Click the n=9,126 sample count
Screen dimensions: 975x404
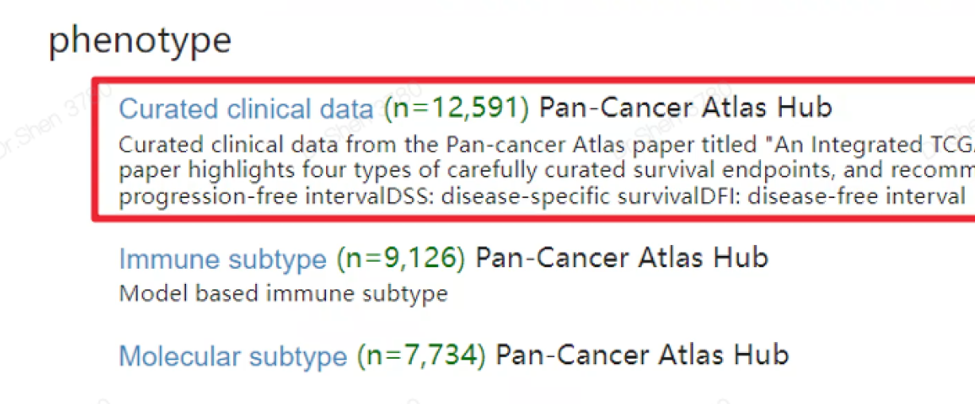click(x=401, y=258)
